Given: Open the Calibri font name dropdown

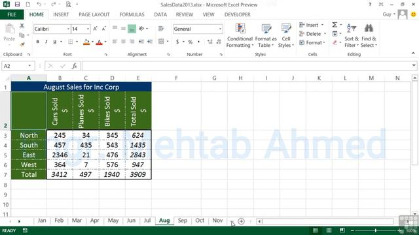Looking at the screenshot, I should click(x=68, y=29).
